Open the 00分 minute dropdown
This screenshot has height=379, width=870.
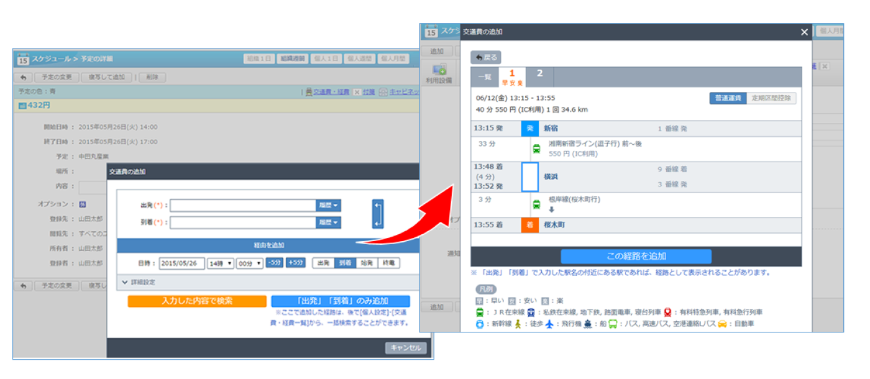pyautogui.click(x=250, y=263)
